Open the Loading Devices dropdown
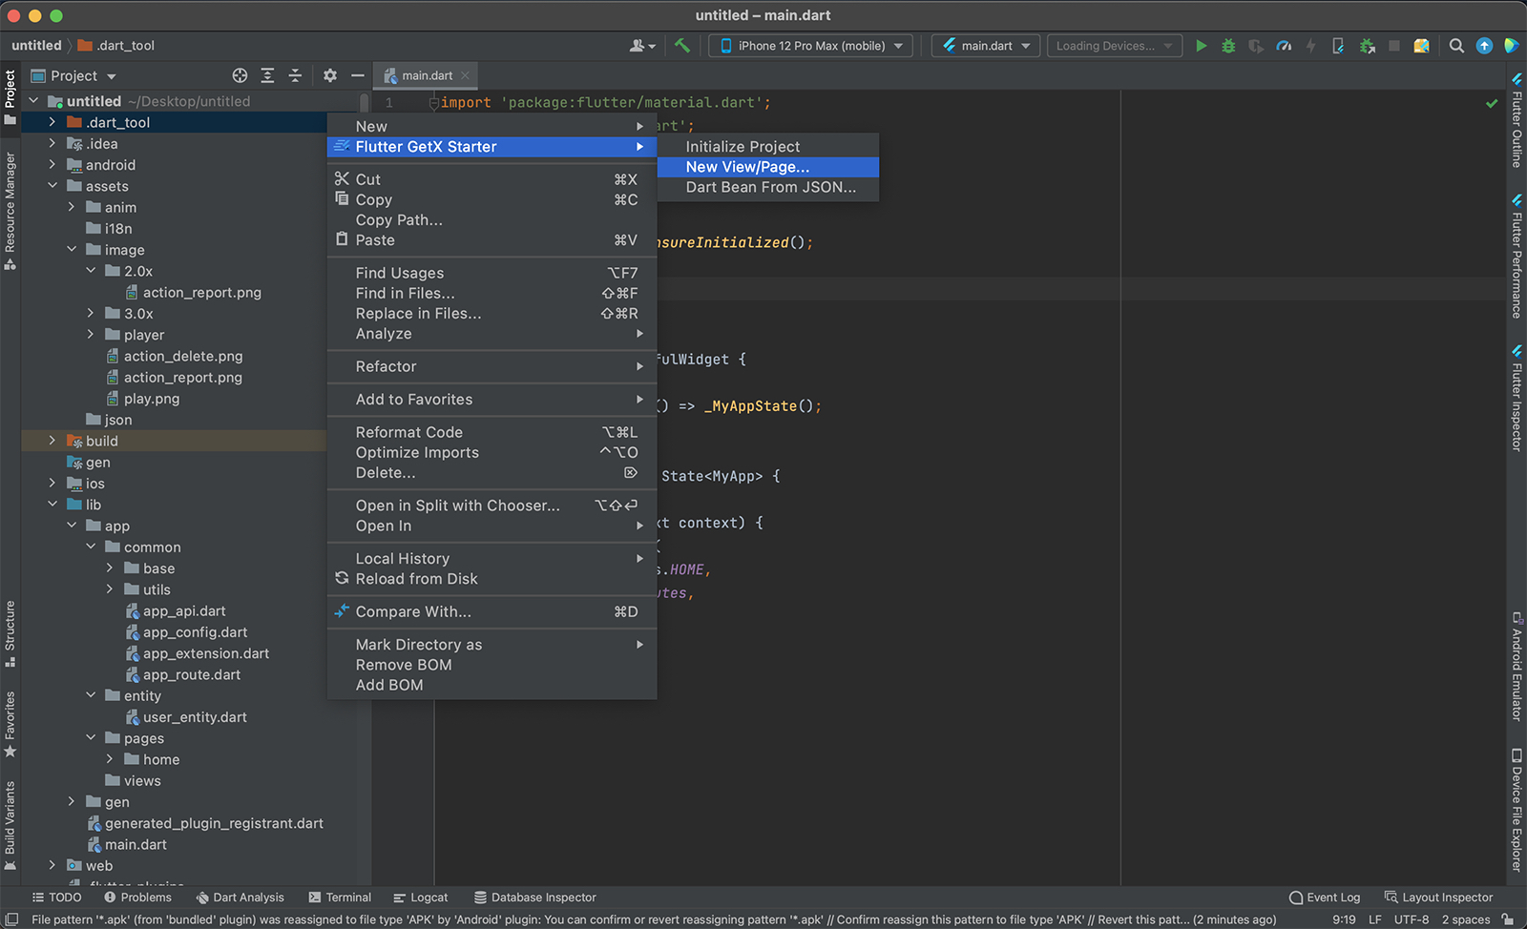This screenshot has width=1527, height=929. pos(1115,45)
